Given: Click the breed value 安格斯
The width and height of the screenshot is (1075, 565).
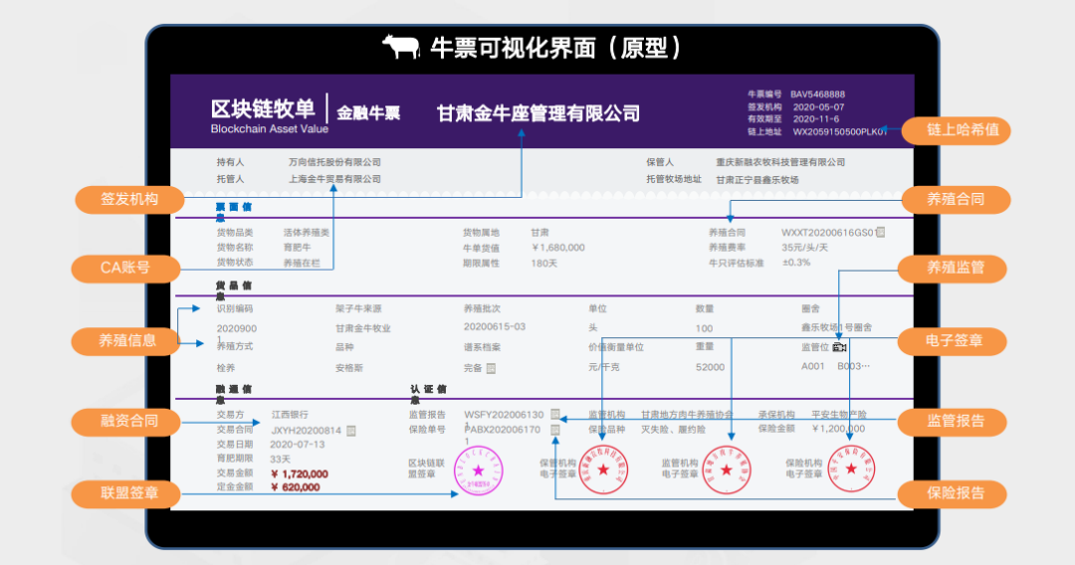Looking at the screenshot, I should point(349,368).
